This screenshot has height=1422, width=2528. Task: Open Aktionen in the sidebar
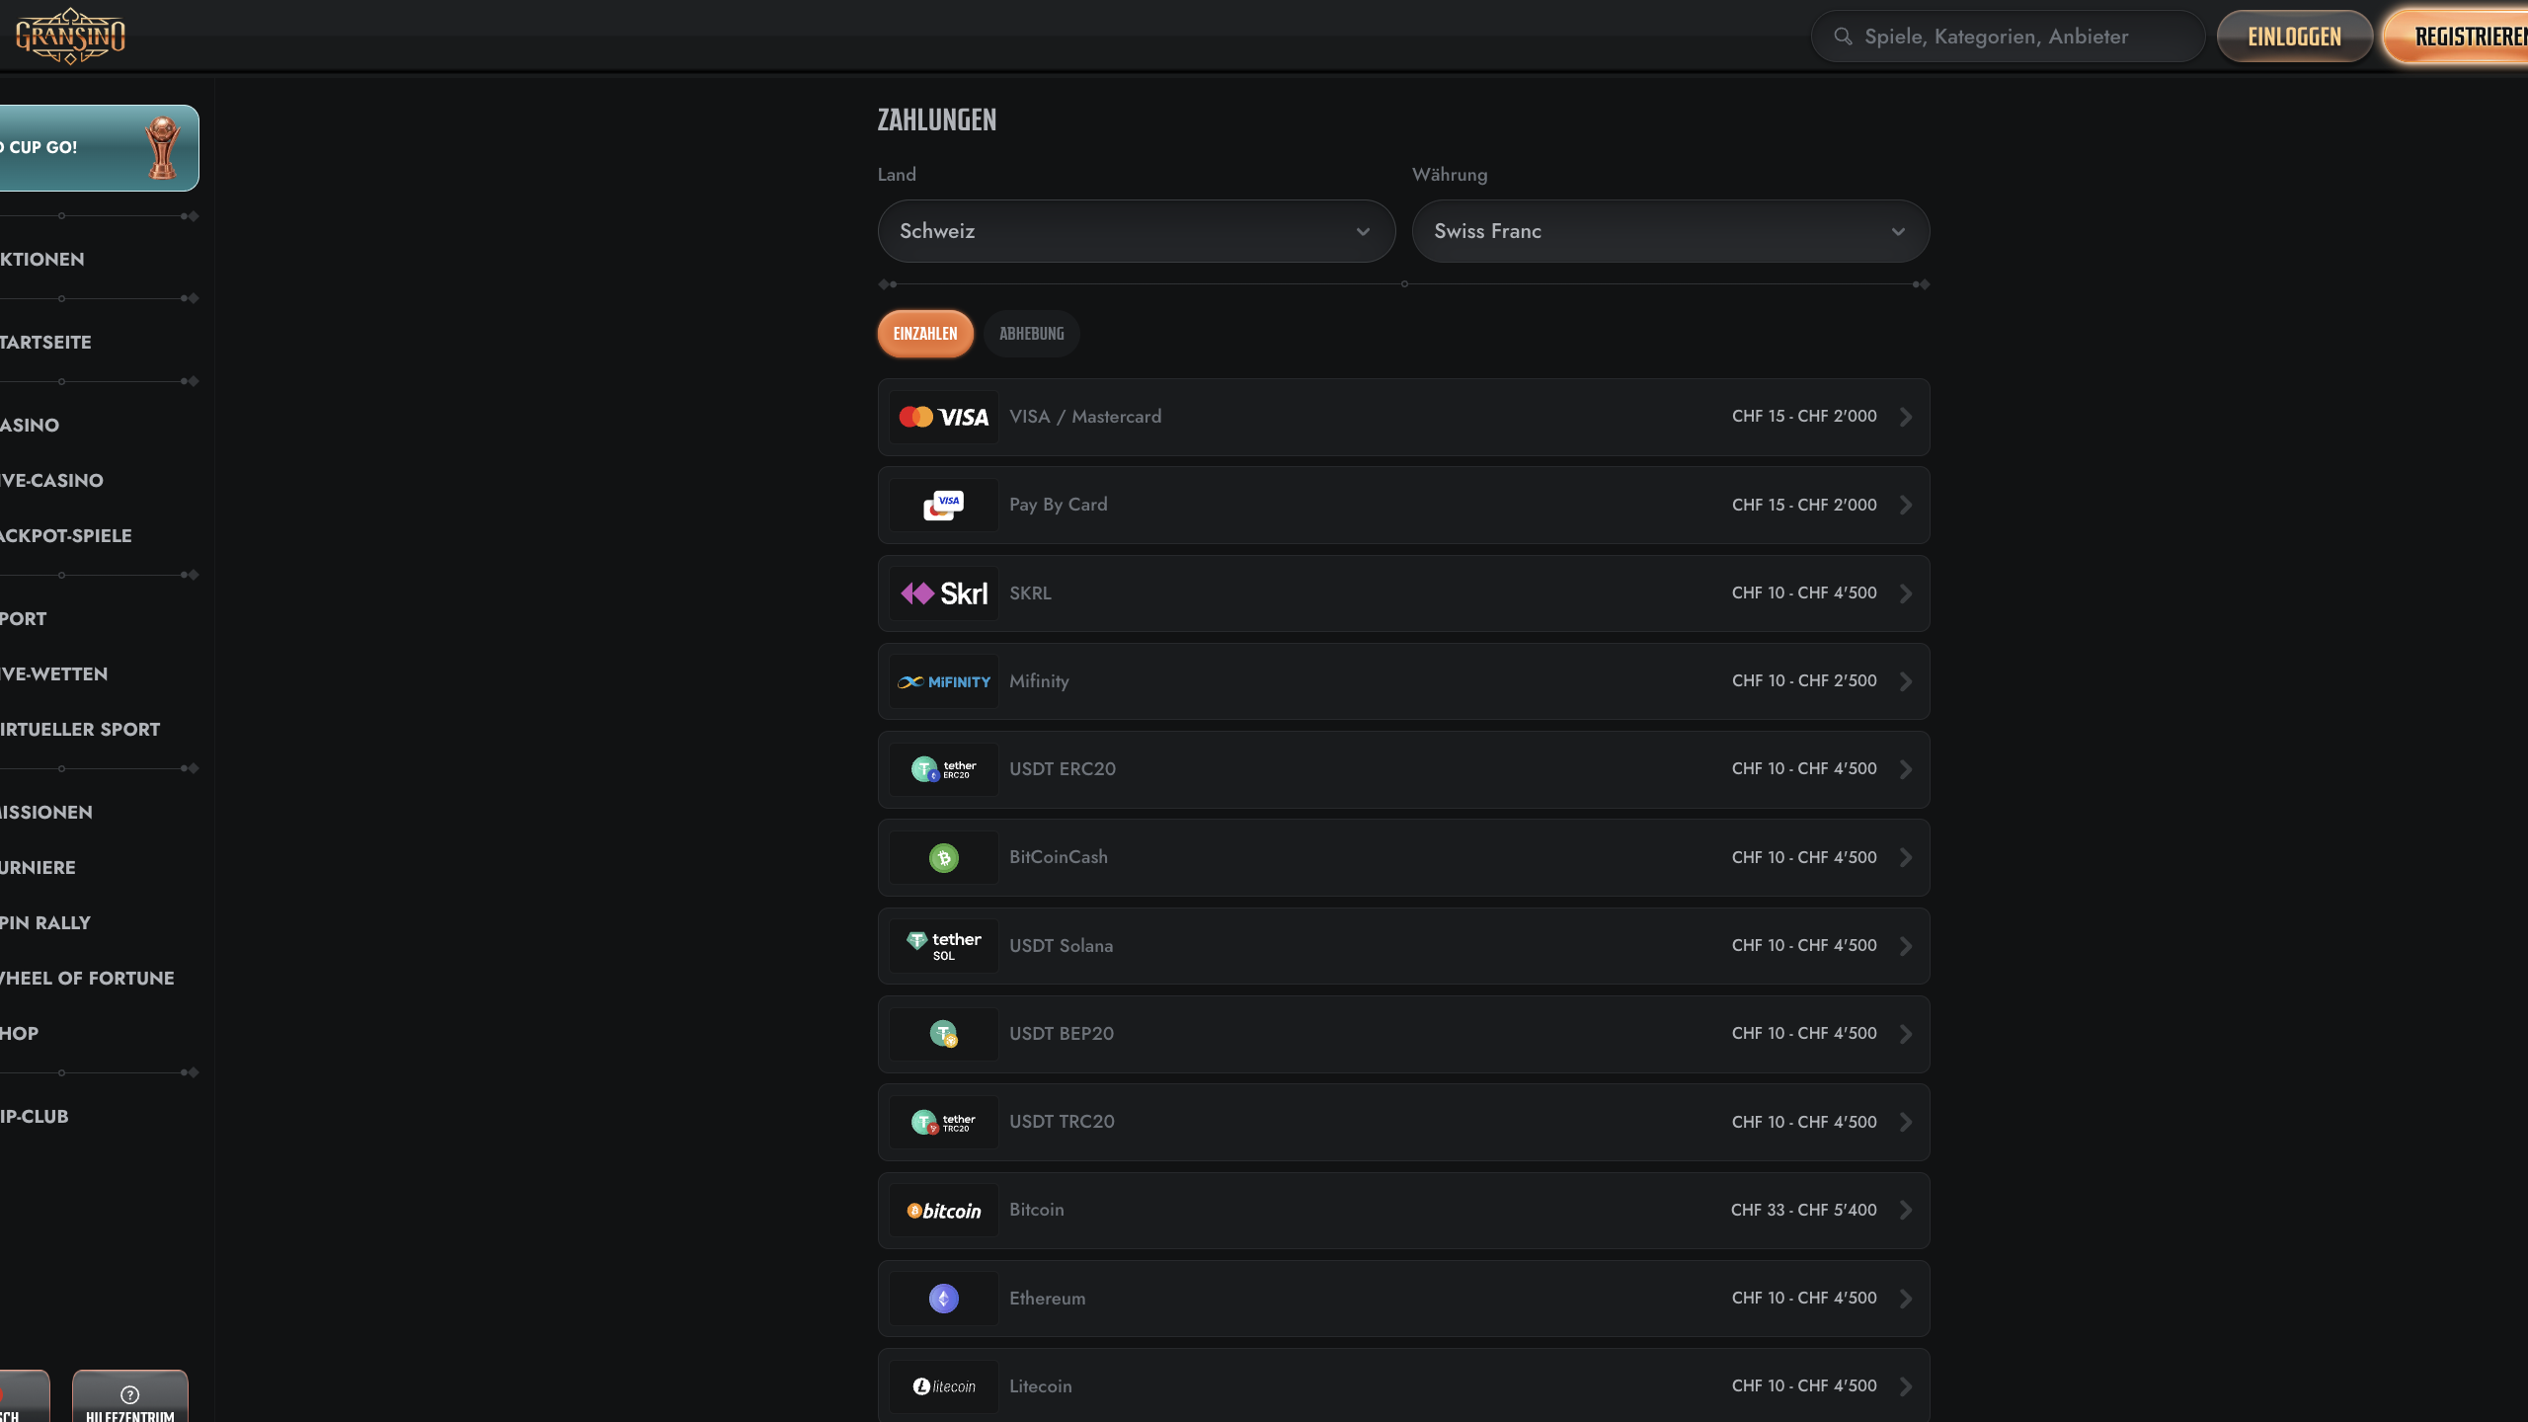coord(42,260)
